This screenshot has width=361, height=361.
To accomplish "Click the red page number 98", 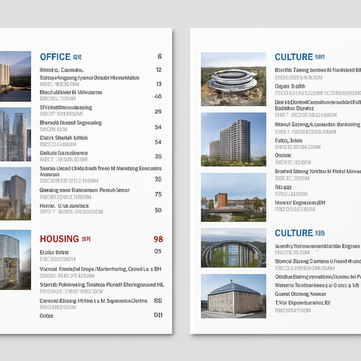I will tap(158, 239).
